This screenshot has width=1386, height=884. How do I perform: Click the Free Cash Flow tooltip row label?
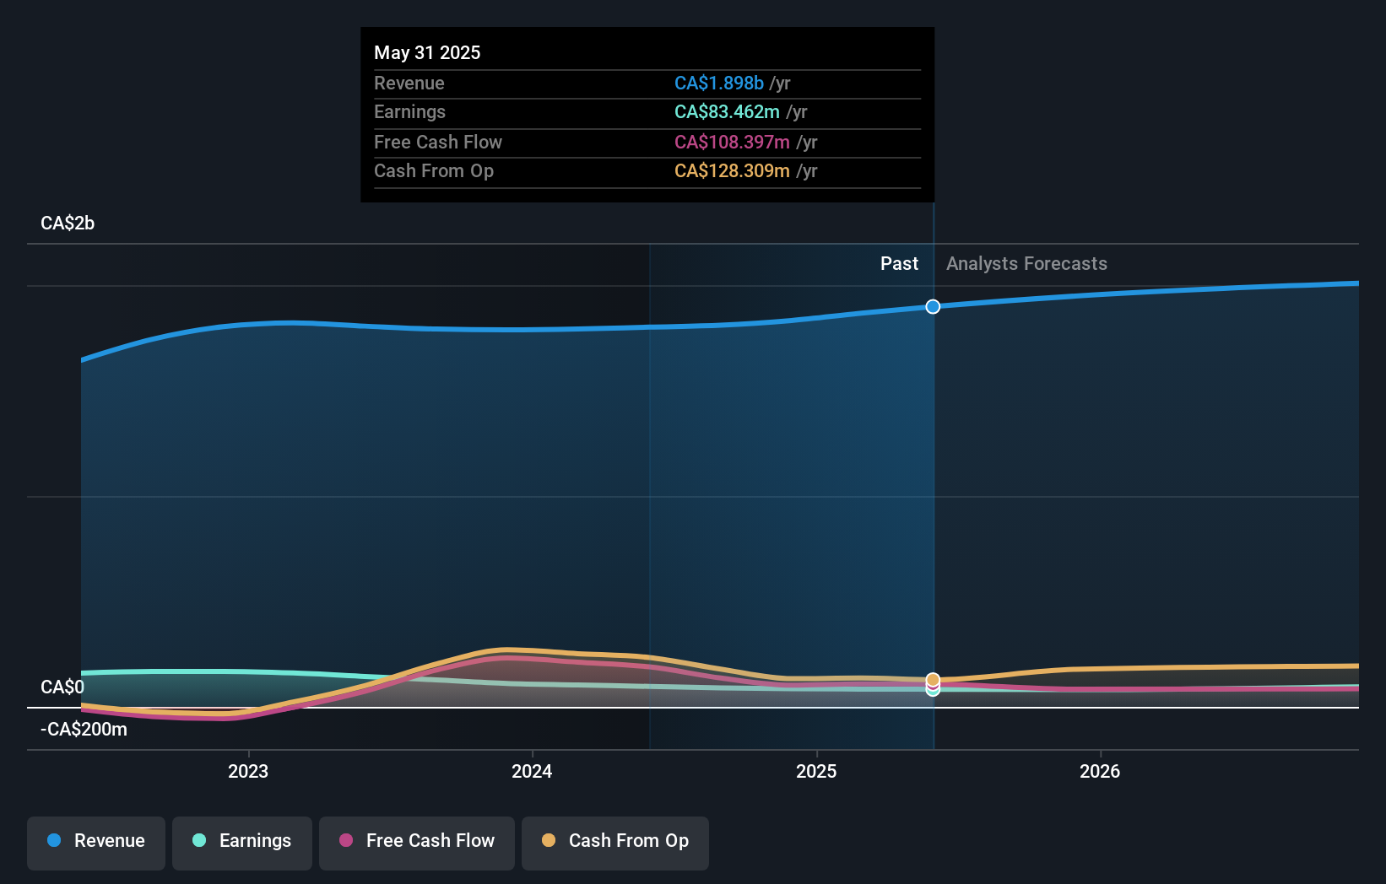[438, 142]
